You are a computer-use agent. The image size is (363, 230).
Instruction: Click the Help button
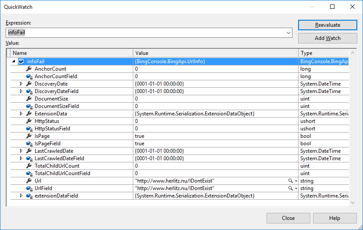click(335, 218)
